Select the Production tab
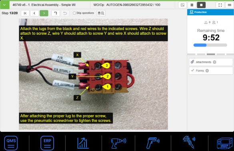The width and height of the screenshot is (234, 151). (210, 12)
